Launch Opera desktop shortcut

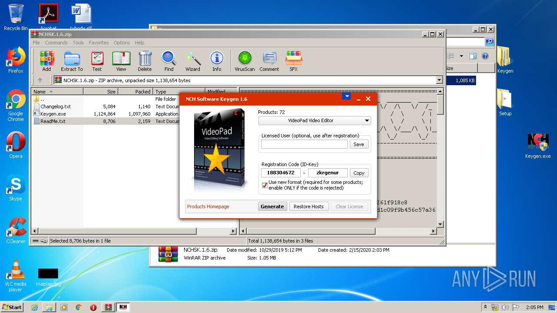point(16,145)
